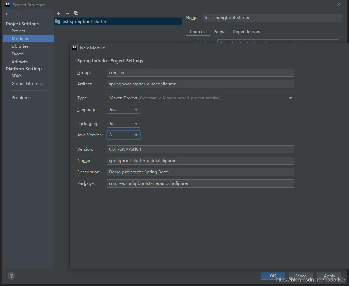The width and height of the screenshot is (349, 286).
Task: Switch to the Dependencies tab
Action: click(x=246, y=32)
